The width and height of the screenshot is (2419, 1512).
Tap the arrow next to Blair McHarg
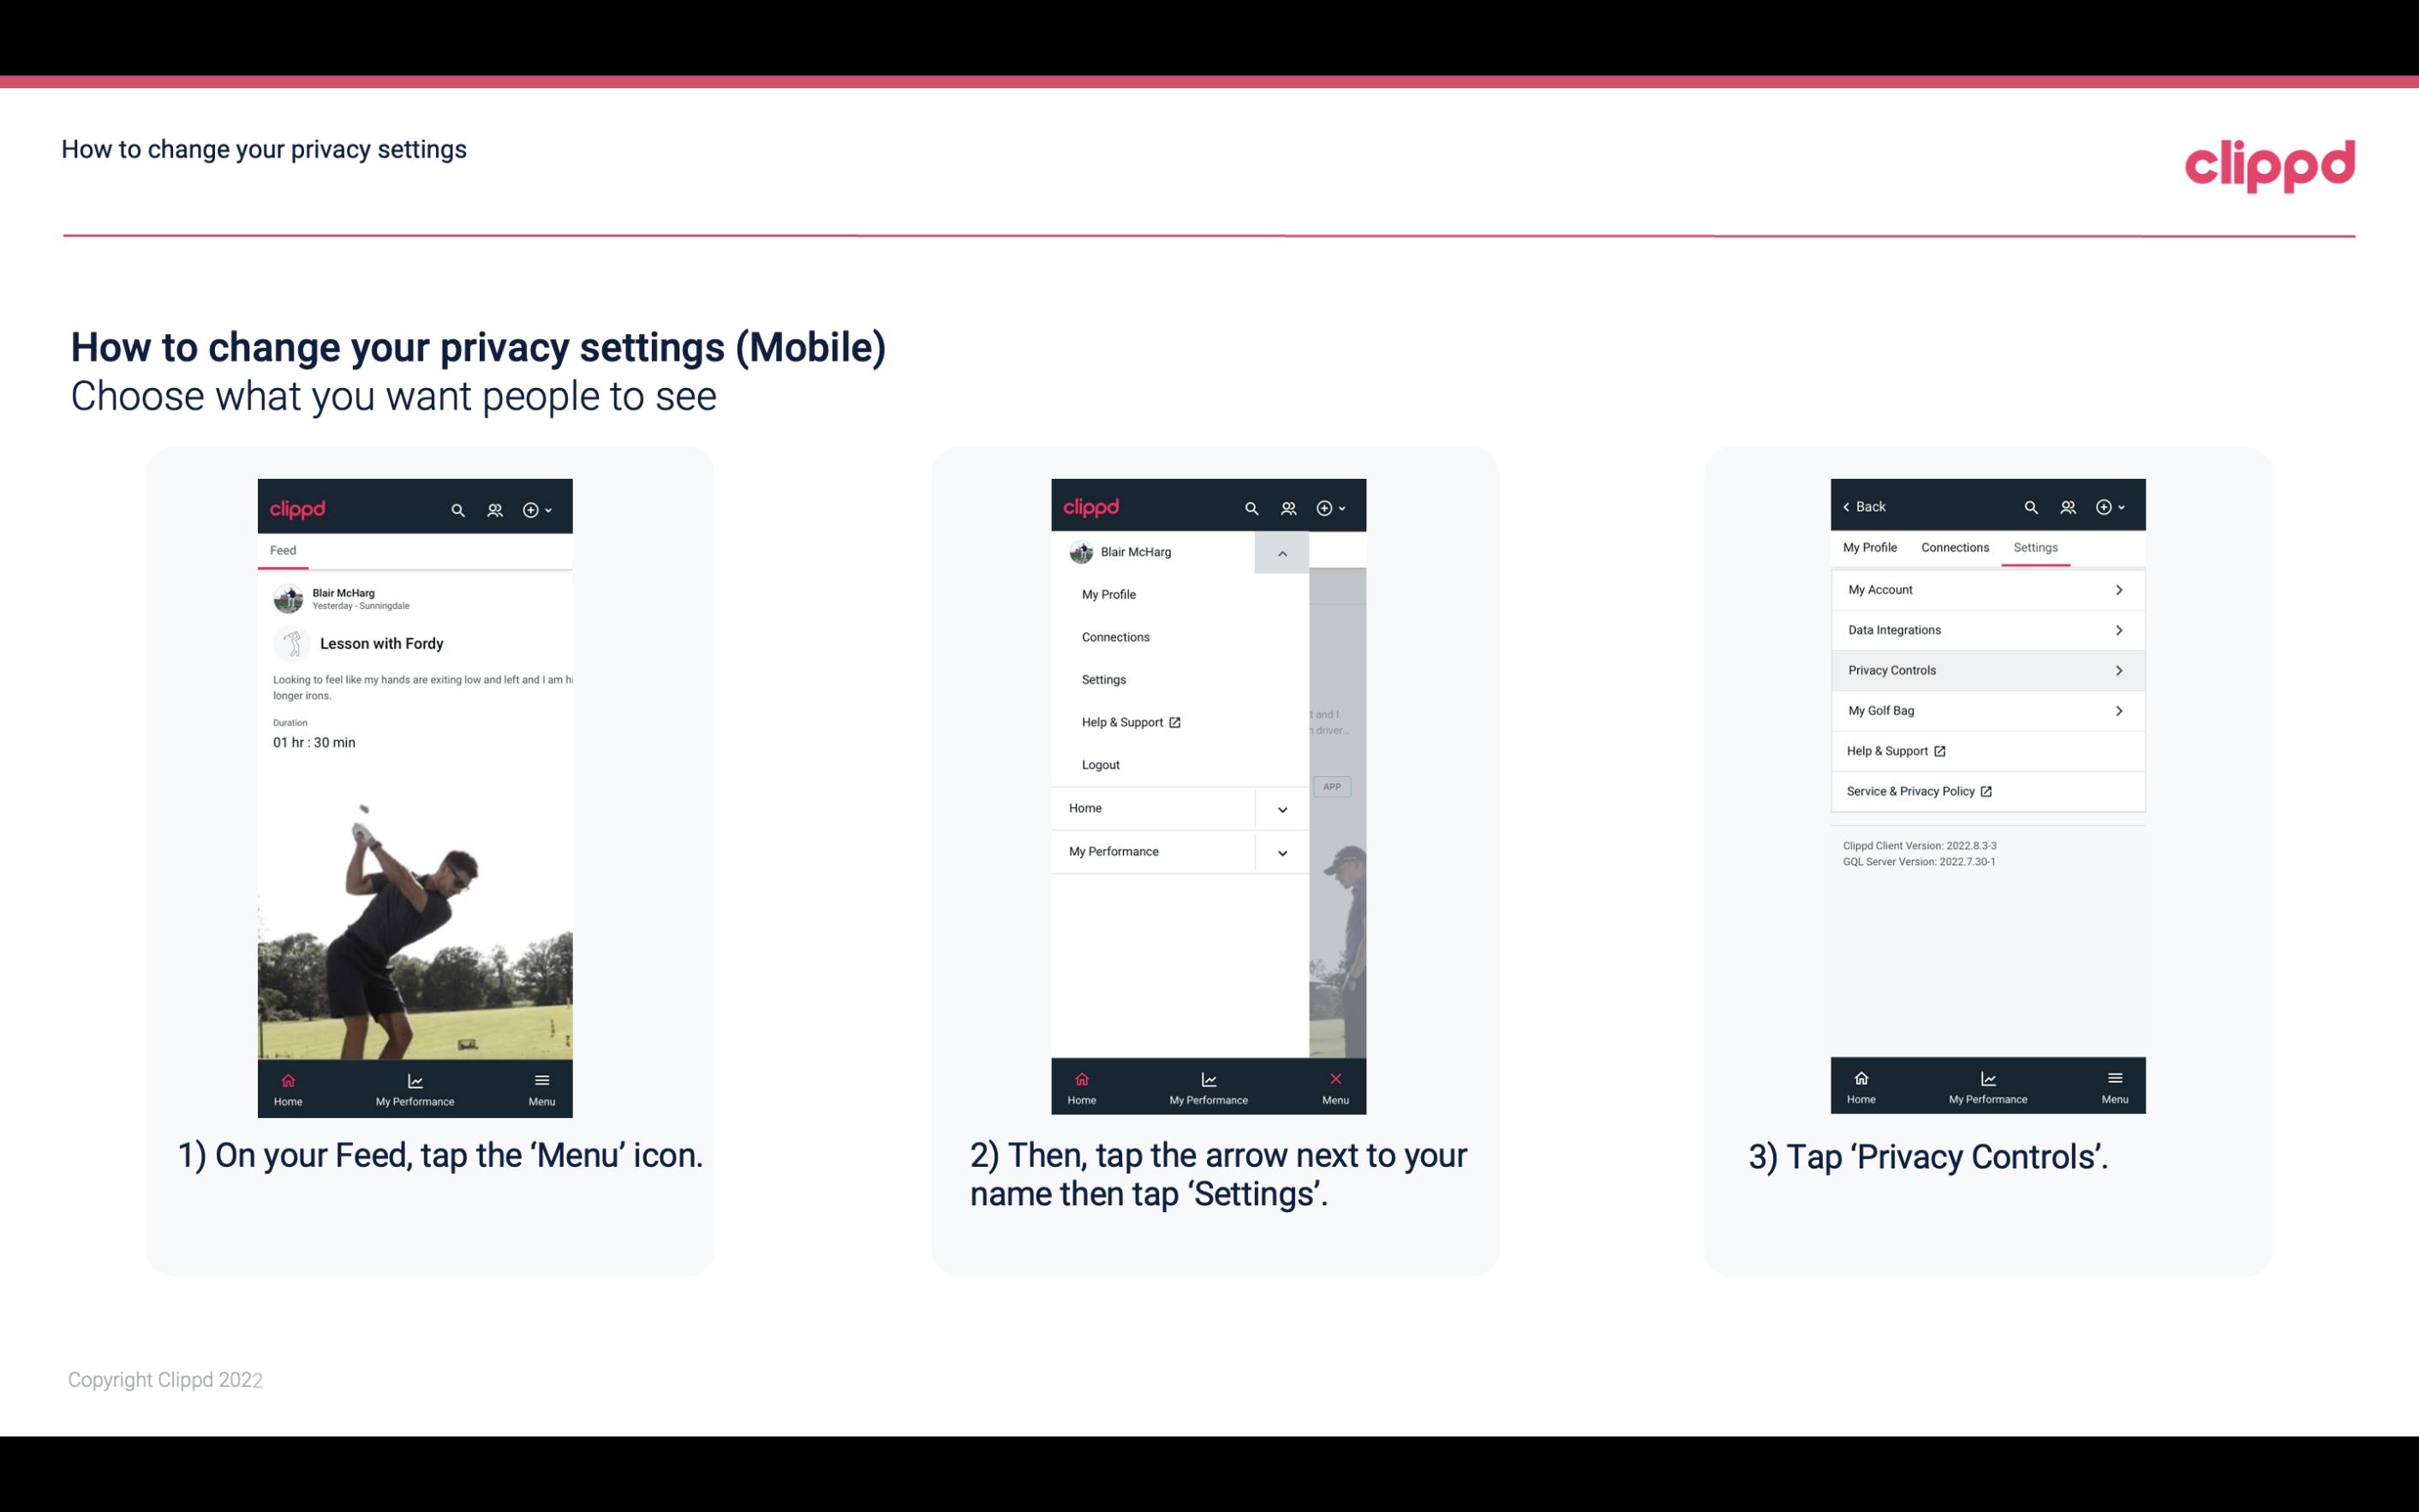click(x=1281, y=553)
